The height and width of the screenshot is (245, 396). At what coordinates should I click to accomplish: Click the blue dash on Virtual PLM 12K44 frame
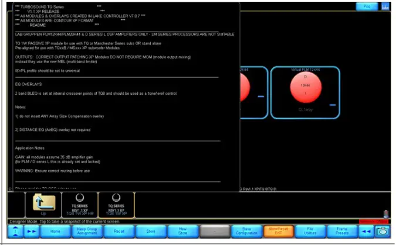pos(333,105)
